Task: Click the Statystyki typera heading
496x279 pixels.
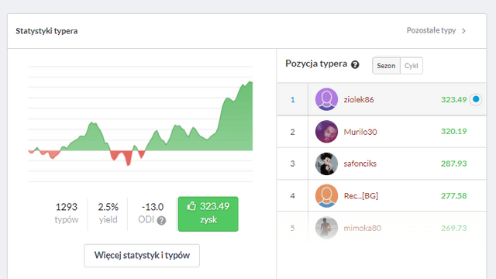Action: pos(46,31)
